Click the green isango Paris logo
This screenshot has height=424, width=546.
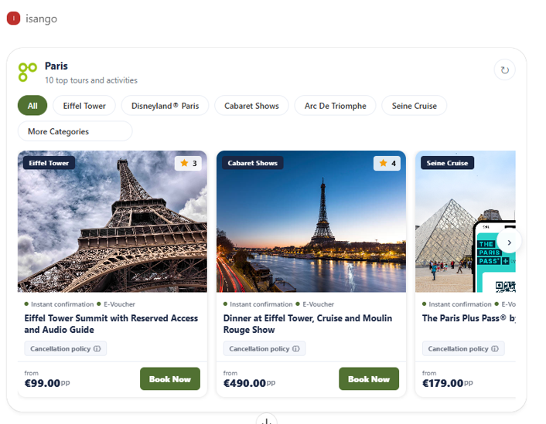tap(28, 72)
